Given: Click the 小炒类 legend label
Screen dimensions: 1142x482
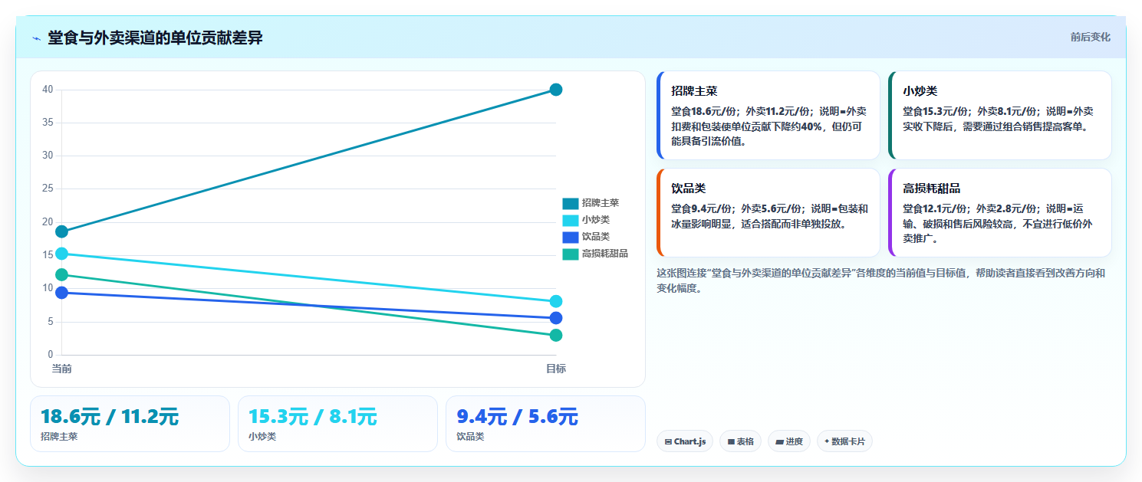Looking at the screenshot, I should pos(596,220).
